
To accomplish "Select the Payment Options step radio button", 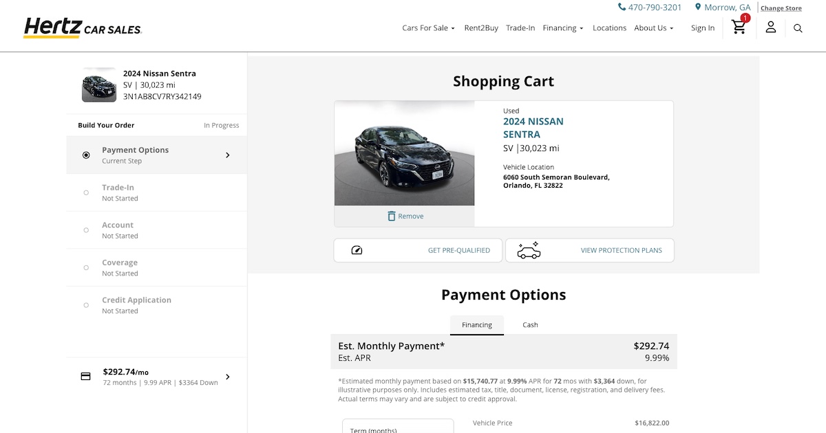I will [85, 154].
